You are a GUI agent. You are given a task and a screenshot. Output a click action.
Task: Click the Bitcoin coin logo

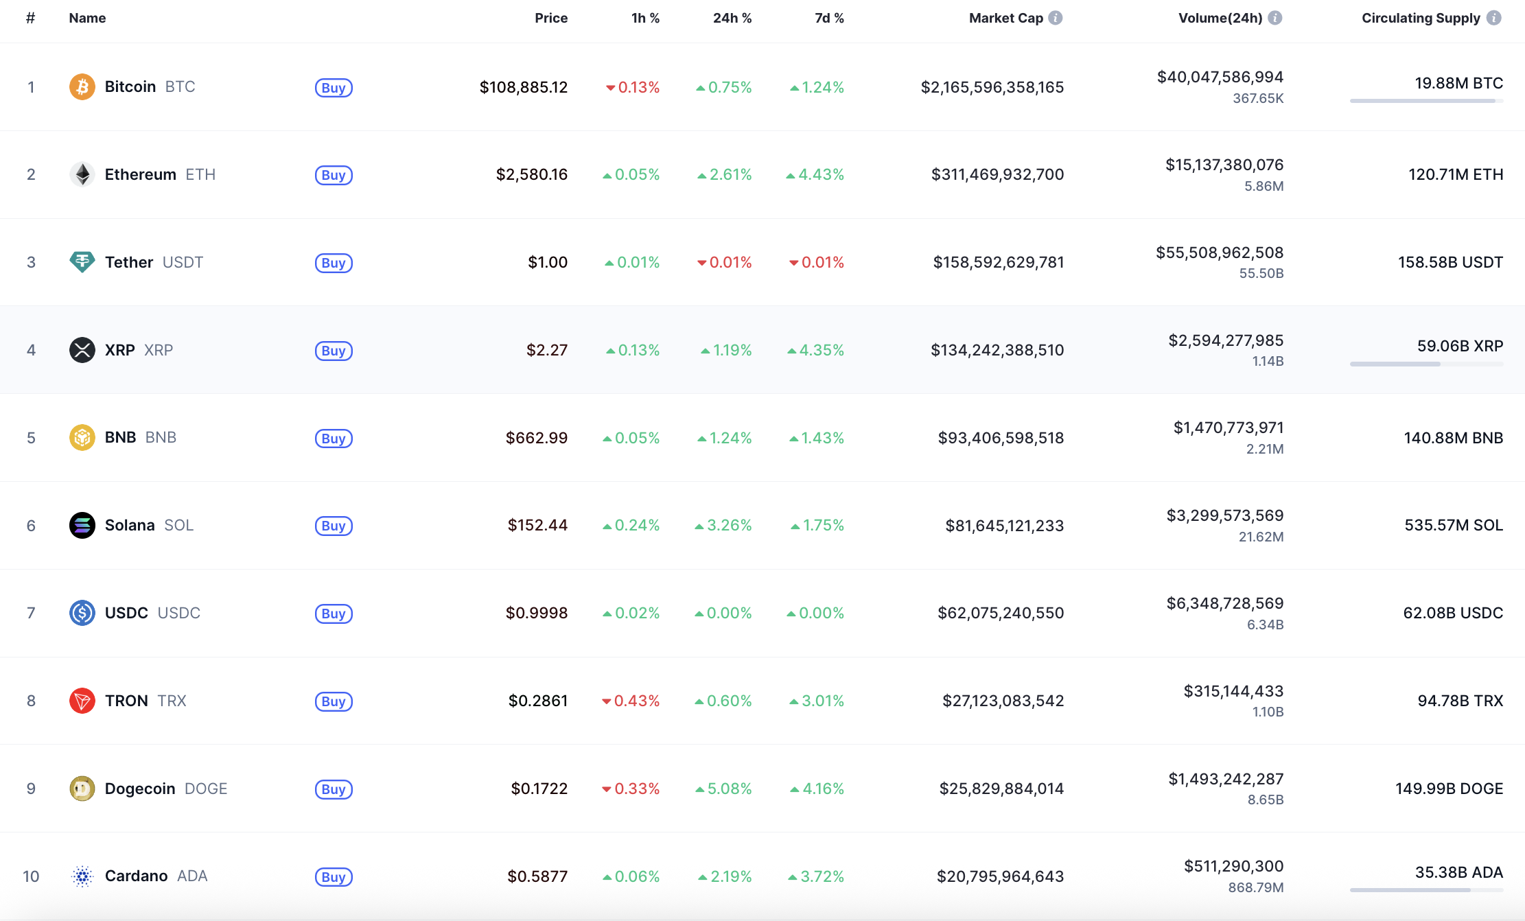(x=82, y=87)
